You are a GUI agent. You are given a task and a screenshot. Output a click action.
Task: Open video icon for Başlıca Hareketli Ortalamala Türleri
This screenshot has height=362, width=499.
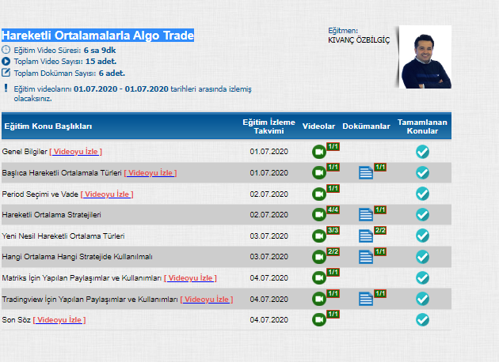[x=319, y=173]
